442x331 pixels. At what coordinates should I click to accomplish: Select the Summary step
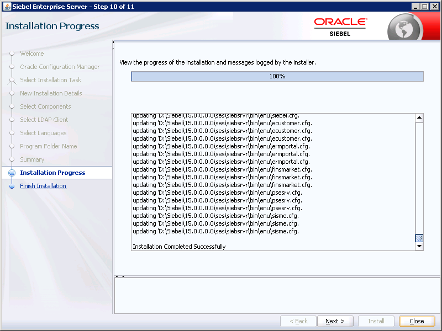coord(32,159)
